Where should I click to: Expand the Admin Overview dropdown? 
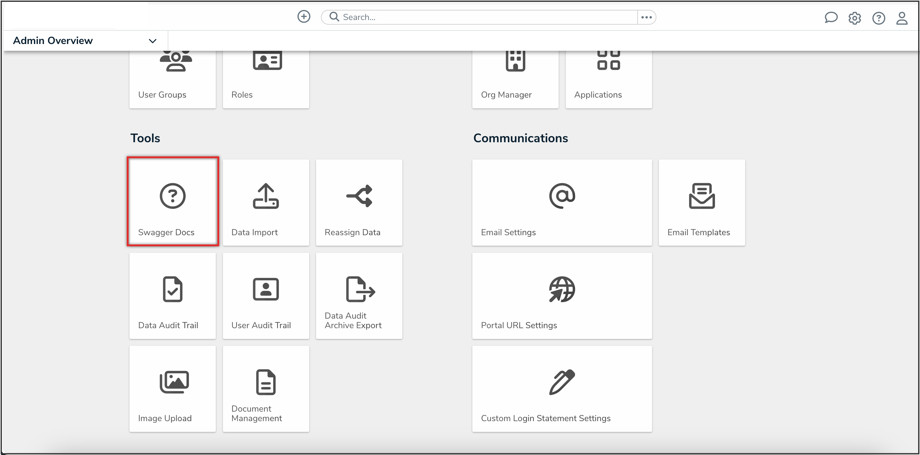(153, 41)
